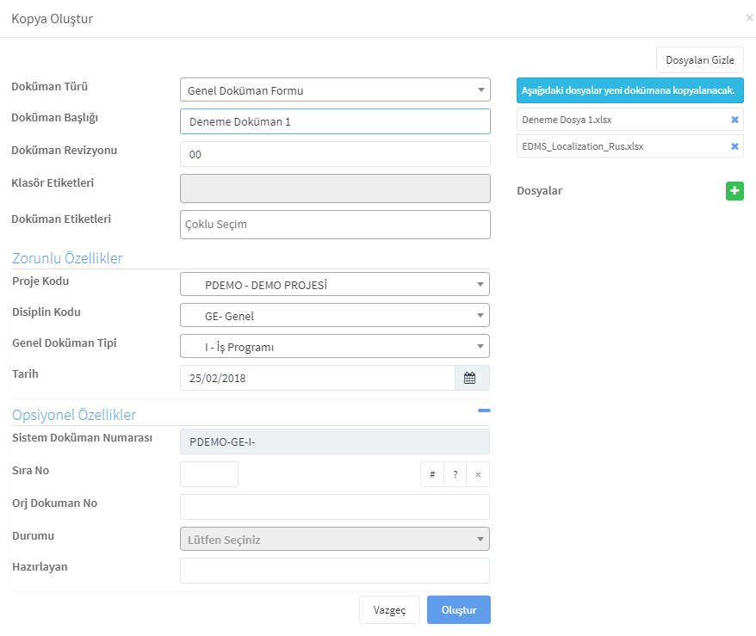Remove EDMS_Localization_Rus.xlsx from copy list
Image resolution: width=756 pixels, height=636 pixels.
coord(734,146)
